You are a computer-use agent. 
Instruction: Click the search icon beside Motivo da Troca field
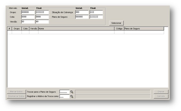point(72,96)
